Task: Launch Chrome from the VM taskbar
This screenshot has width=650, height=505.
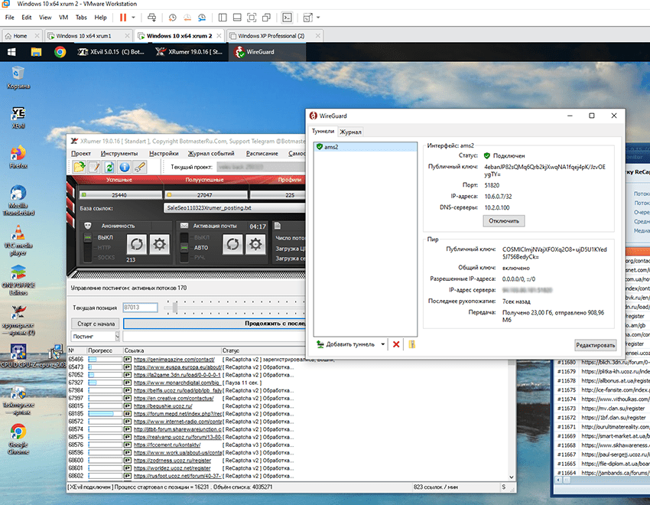Action: pyautogui.click(x=60, y=52)
